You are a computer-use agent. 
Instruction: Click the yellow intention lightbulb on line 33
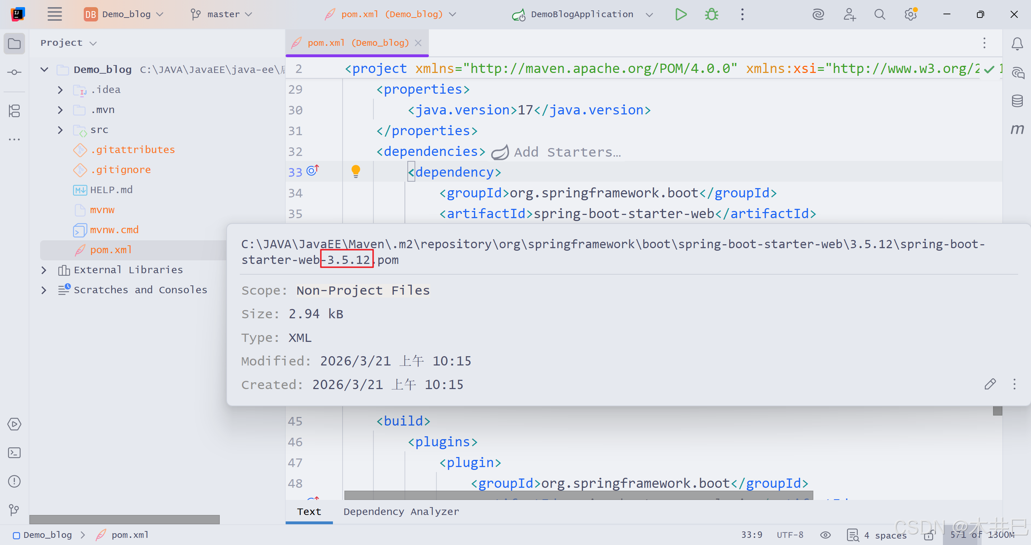(x=355, y=171)
